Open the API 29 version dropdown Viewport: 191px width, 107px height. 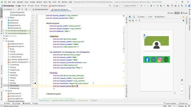tap(150, 17)
